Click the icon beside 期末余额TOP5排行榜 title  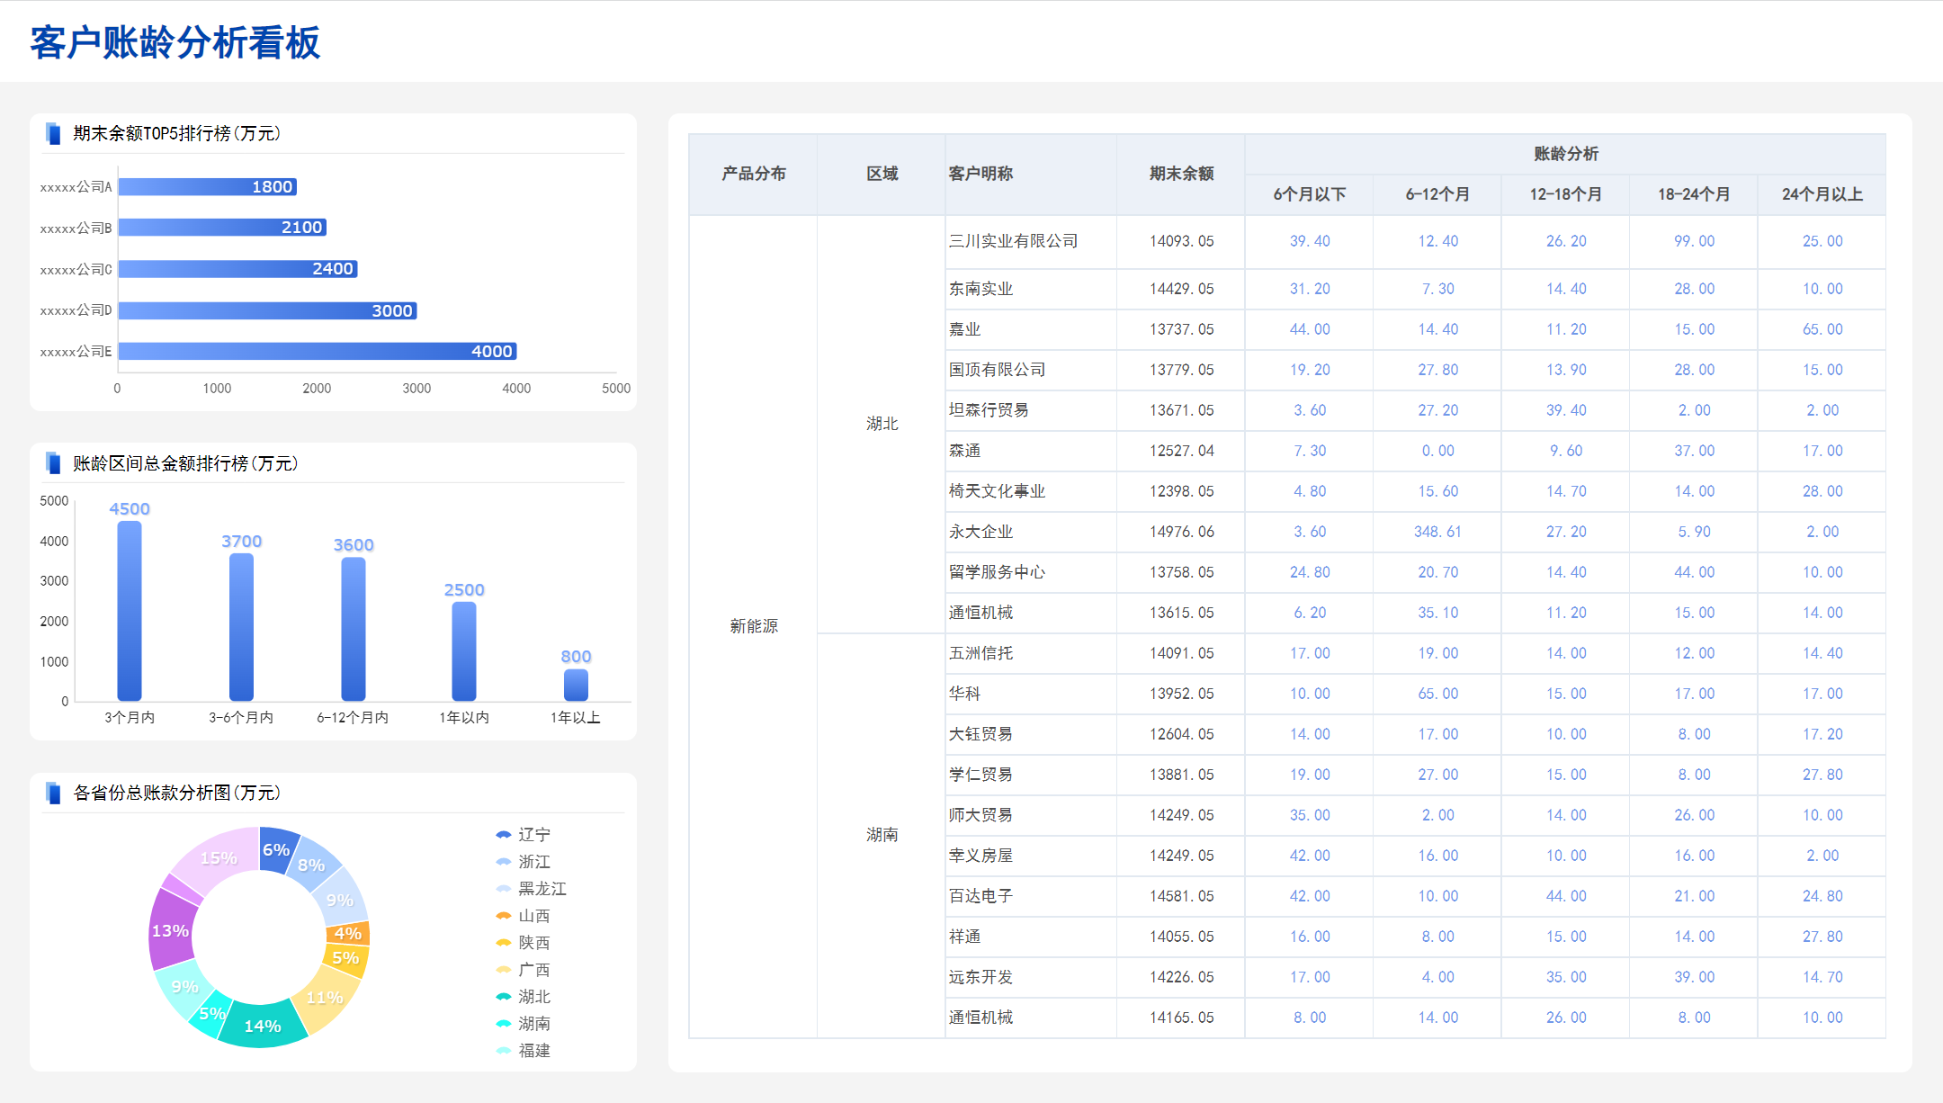point(53,133)
